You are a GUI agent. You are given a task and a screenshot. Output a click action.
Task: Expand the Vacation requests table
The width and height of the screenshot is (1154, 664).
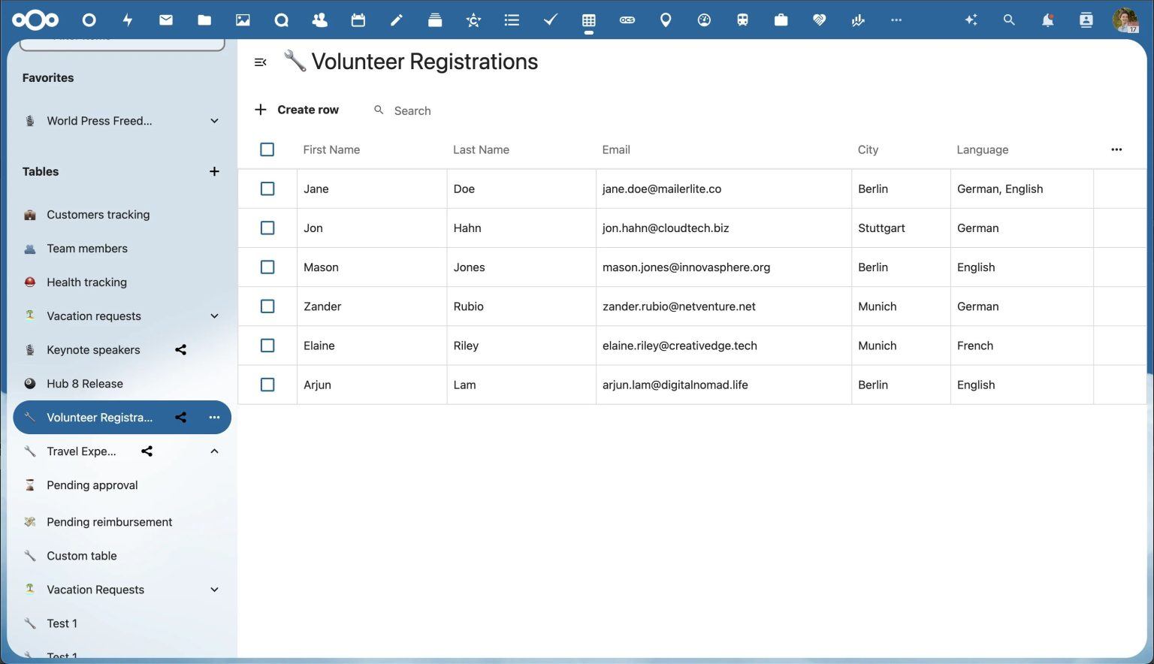tap(215, 315)
